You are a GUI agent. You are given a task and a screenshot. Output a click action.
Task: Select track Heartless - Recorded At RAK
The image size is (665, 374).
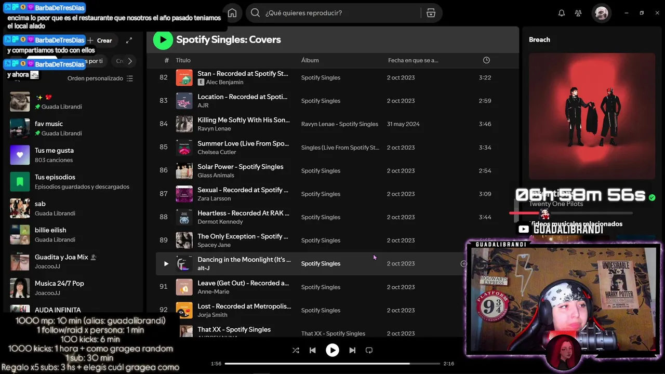point(244,213)
